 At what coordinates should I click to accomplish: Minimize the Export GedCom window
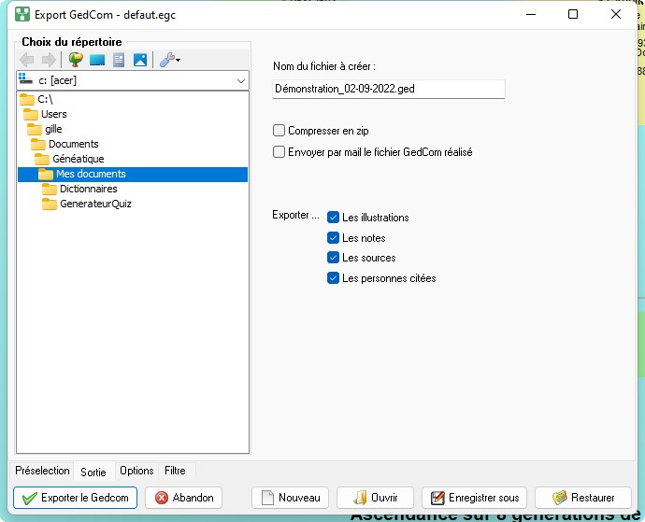coord(531,14)
